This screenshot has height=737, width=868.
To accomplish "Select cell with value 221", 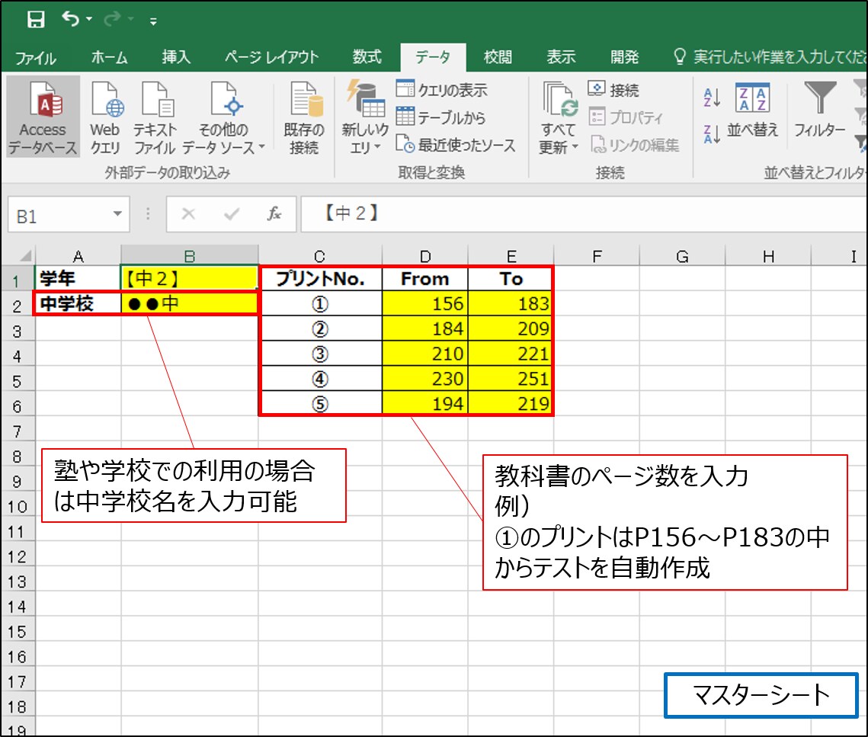I will [x=511, y=354].
